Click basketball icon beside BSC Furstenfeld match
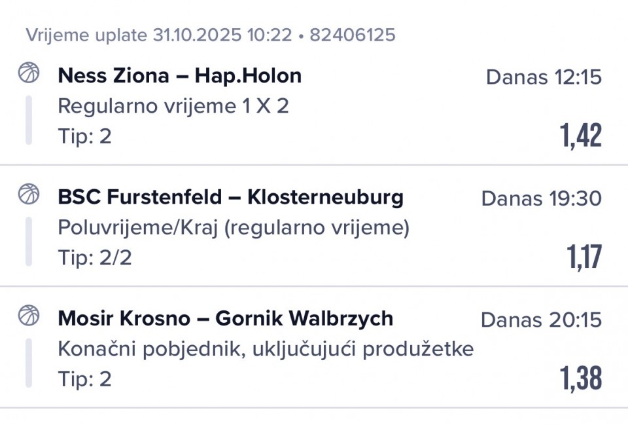628x425 pixels. tap(29, 194)
